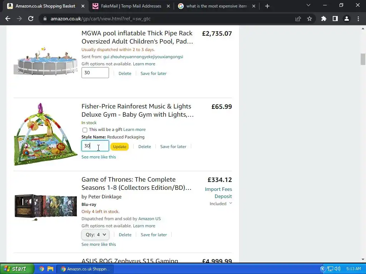This screenshot has height=274, width=366.
Task: Click the browser forward arrow
Action: coord(19,19)
